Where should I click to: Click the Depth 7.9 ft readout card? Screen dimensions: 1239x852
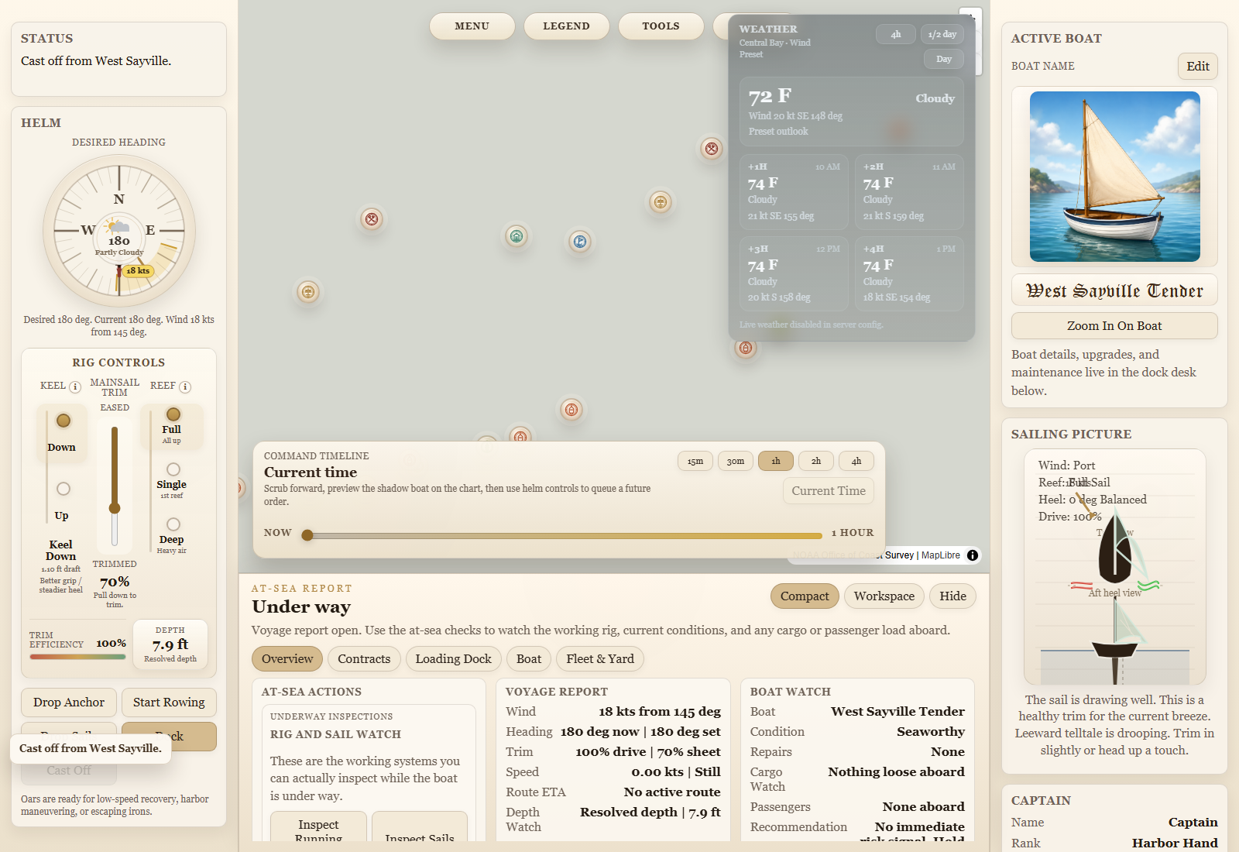[x=170, y=644]
